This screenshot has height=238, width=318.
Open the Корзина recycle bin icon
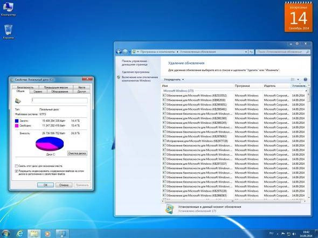[x=8, y=32]
